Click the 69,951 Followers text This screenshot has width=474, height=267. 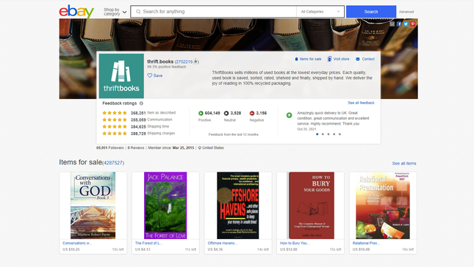point(110,148)
